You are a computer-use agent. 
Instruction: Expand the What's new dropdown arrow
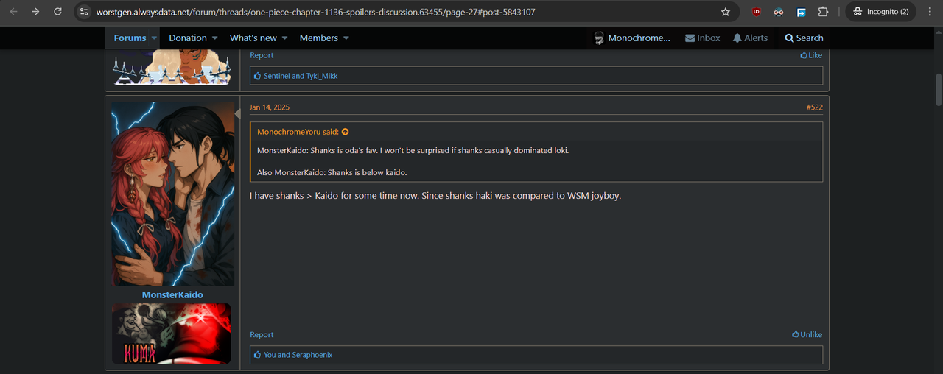click(x=284, y=38)
